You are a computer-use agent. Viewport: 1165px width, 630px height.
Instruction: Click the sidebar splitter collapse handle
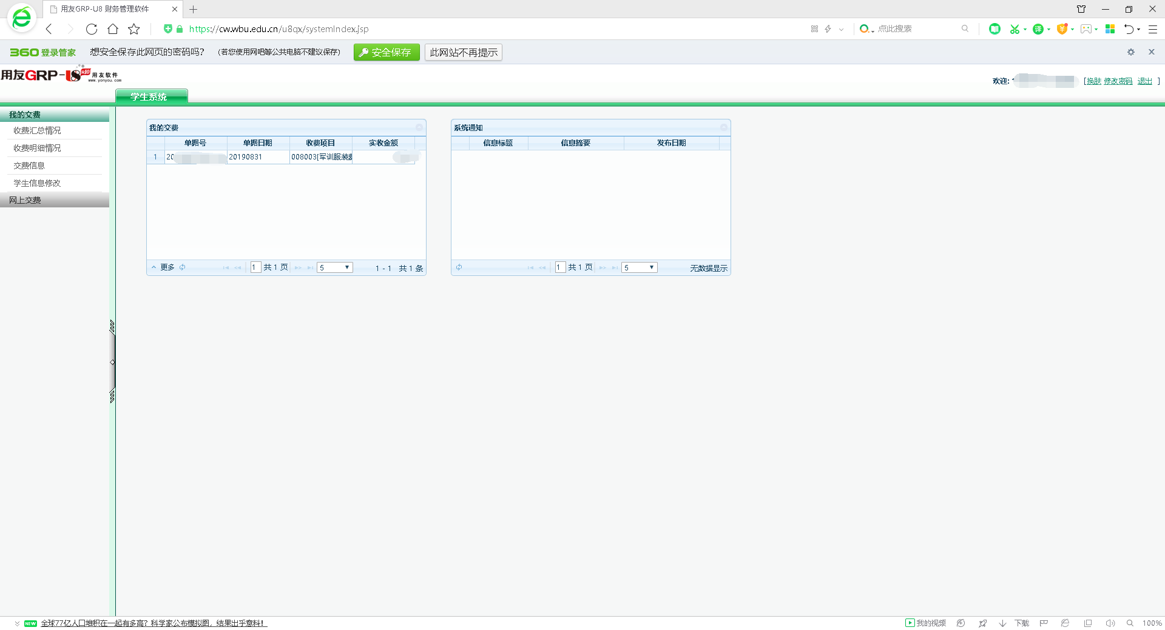(x=112, y=362)
